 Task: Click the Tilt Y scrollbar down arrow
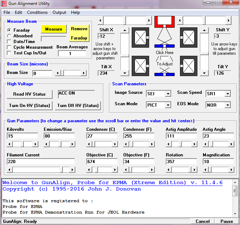pos(204,73)
